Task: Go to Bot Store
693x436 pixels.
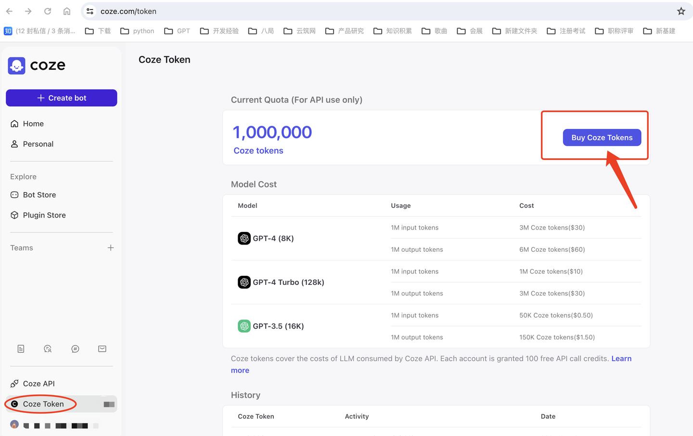Action: 39,195
